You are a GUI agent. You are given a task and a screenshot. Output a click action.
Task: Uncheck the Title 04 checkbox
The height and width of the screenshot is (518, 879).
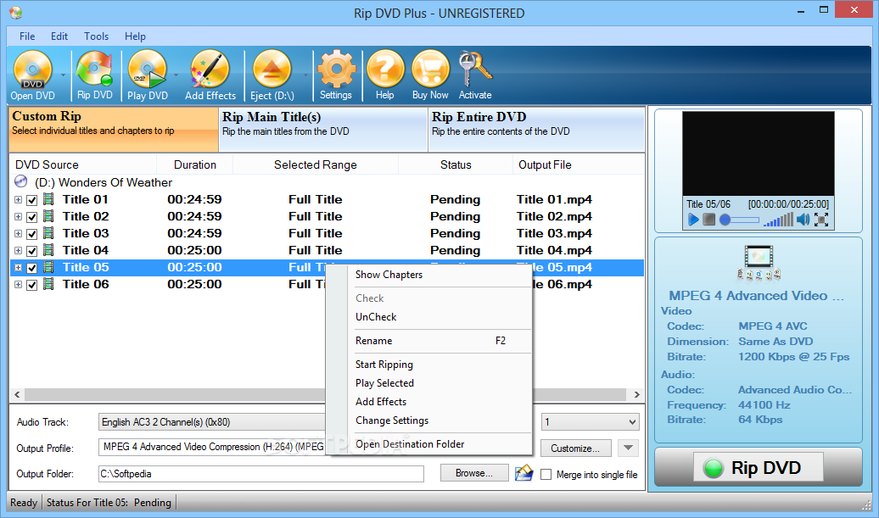point(32,251)
